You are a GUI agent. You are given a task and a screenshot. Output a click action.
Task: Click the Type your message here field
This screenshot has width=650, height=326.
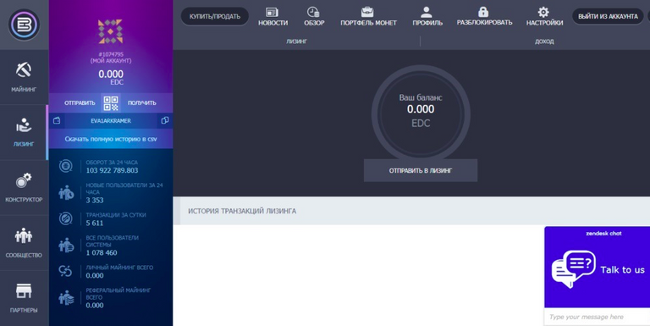[x=598, y=317]
